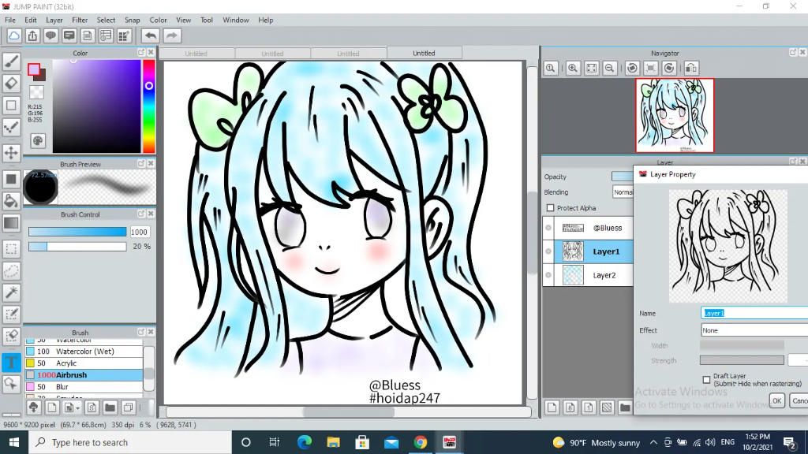Toggle visibility of @Bluess layer
This screenshot has height=454, width=808.
548,228
